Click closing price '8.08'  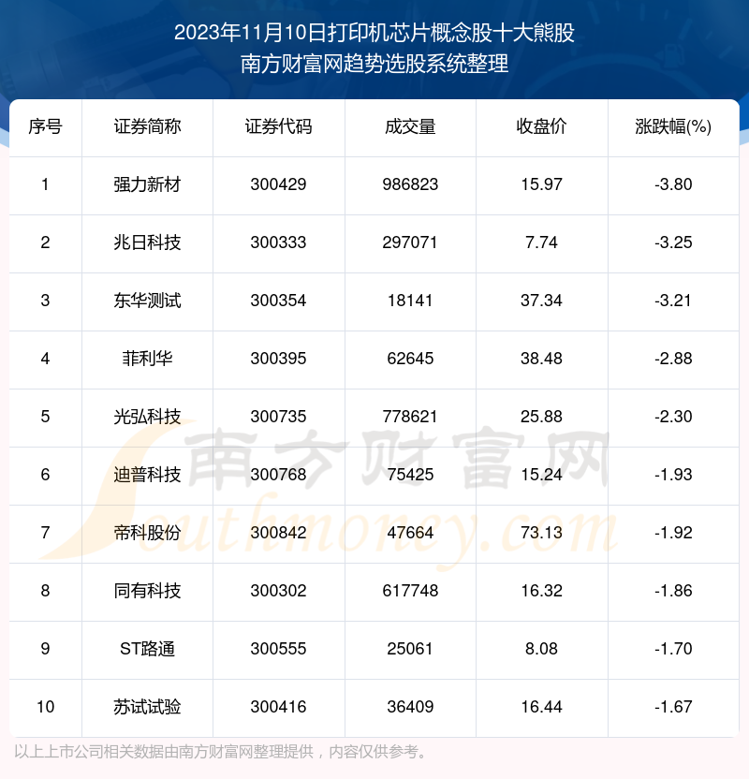[x=541, y=650]
